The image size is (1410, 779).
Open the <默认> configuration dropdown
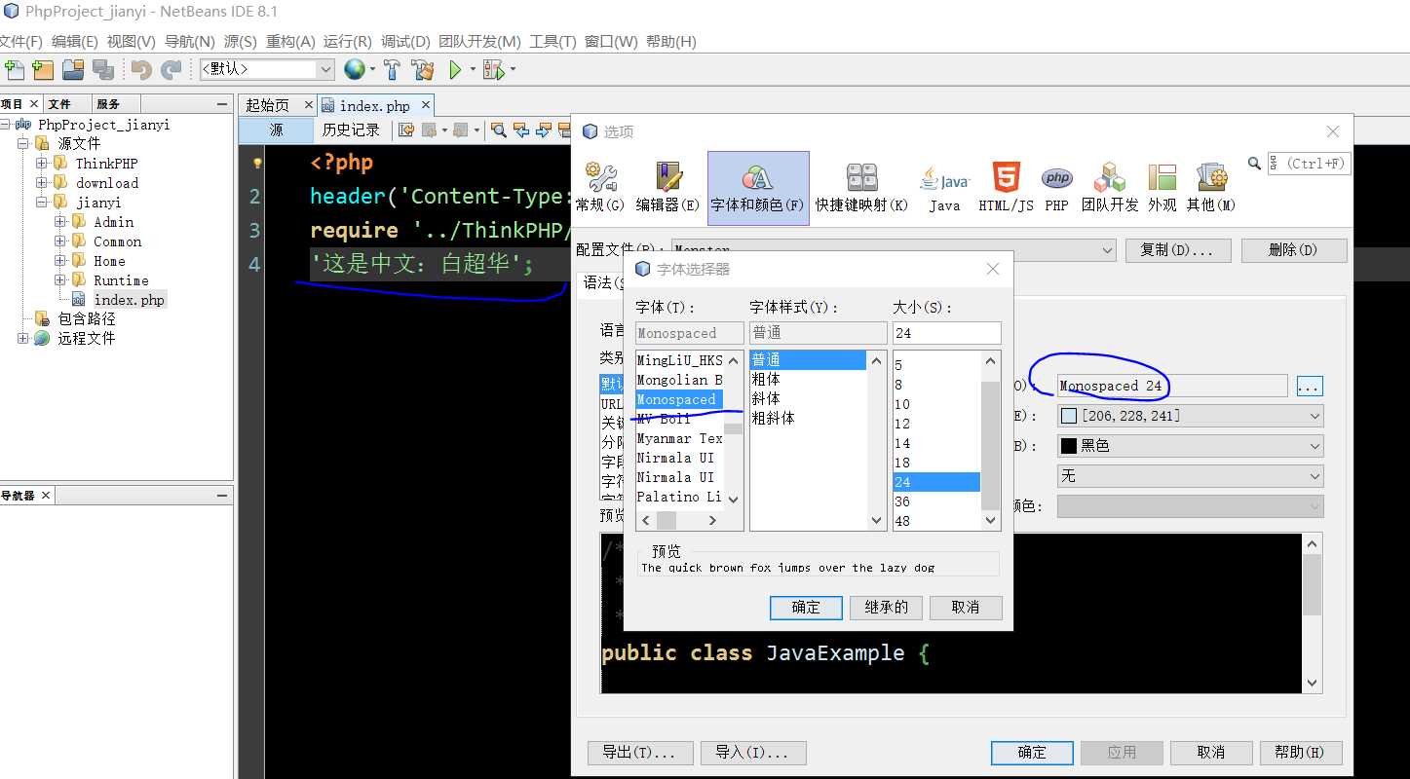pyautogui.click(x=267, y=69)
